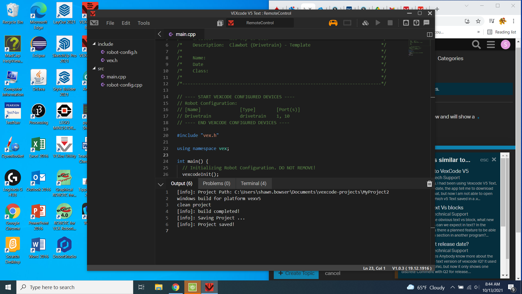Click the gray play/run button
Viewport: 522px width, 294px height.
pyautogui.click(x=378, y=23)
